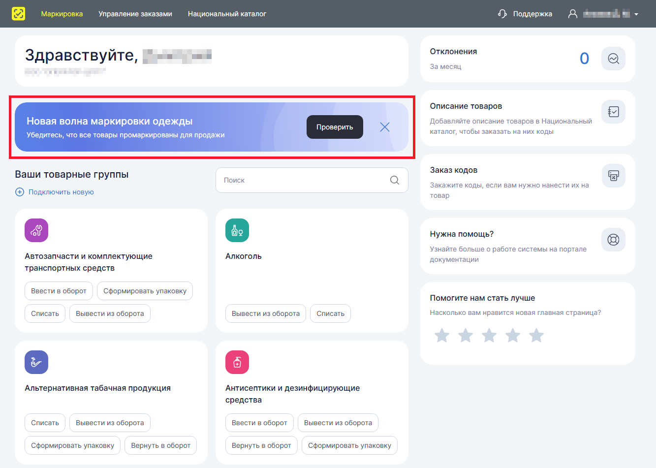
Task: Click Списать under Альтернативная табачная продукция
Action: pyautogui.click(x=45, y=423)
